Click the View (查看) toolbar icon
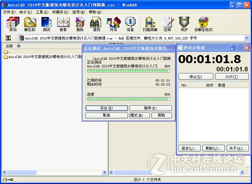 [63, 24]
